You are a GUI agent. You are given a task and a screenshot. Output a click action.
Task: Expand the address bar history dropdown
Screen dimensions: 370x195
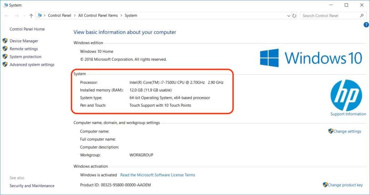click(288, 16)
